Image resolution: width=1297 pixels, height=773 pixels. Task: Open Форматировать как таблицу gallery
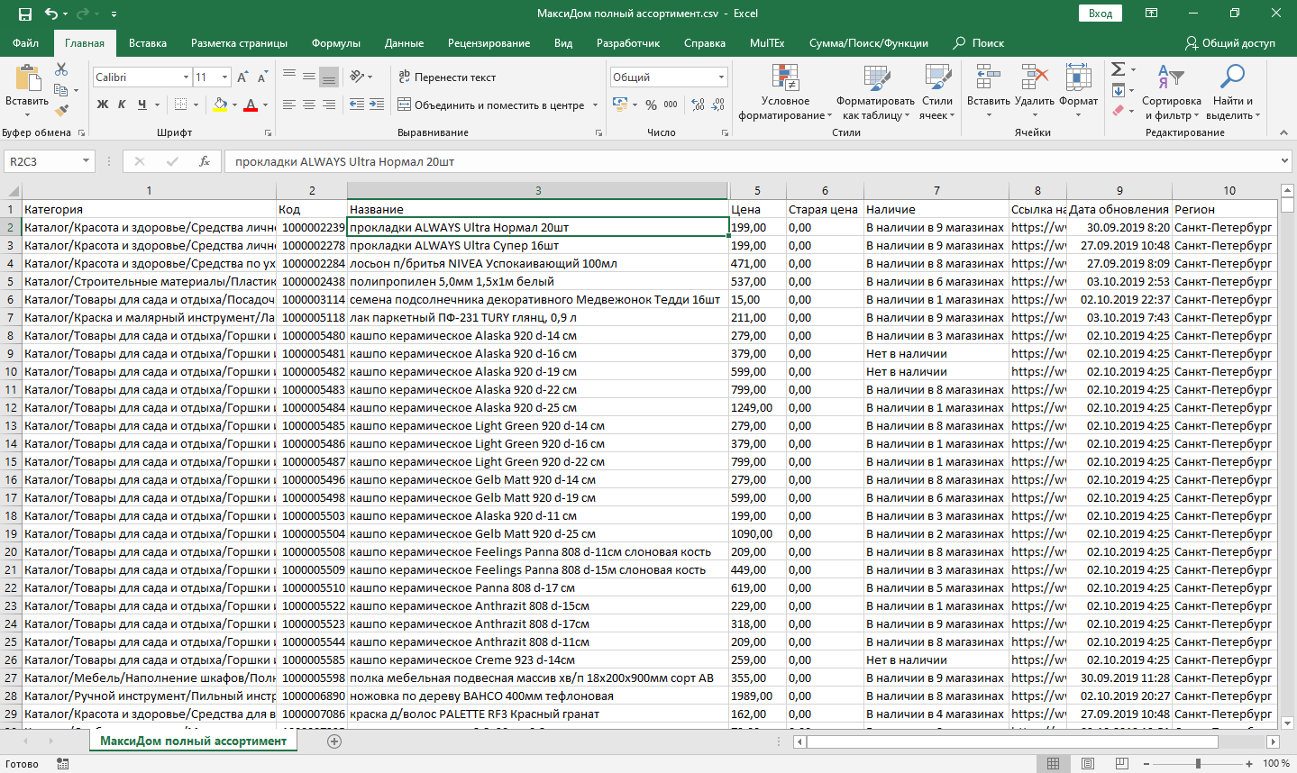pyautogui.click(x=875, y=92)
